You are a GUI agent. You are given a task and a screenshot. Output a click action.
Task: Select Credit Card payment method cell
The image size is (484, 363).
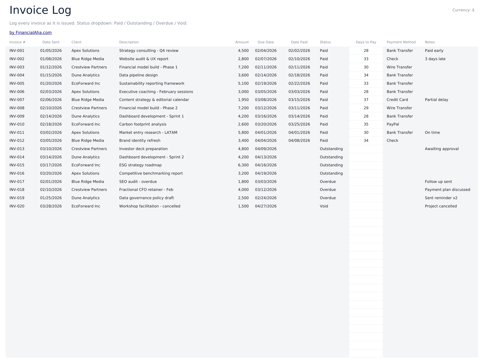tap(397, 100)
